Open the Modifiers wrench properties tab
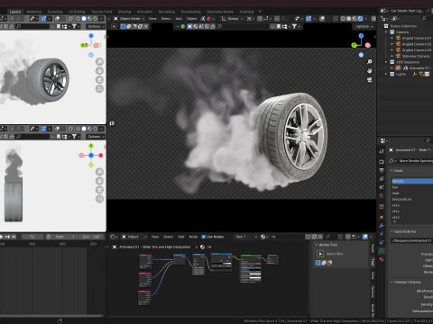The width and height of the screenshot is (433, 324). (x=382, y=226)
